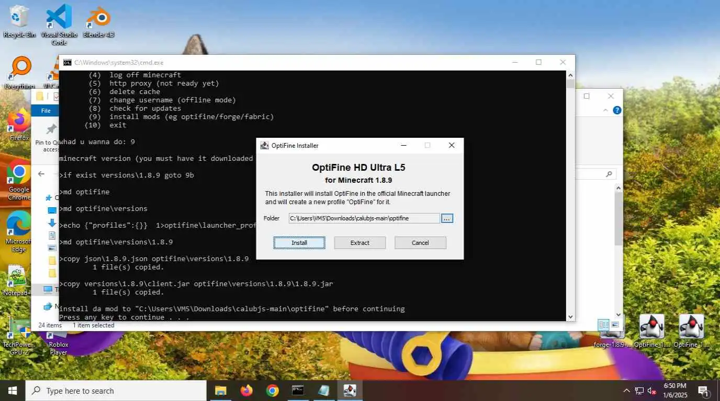Switch to the Java installer taskbar icon
Viewport: 720px width, 401px height.
tap(350, 391)
